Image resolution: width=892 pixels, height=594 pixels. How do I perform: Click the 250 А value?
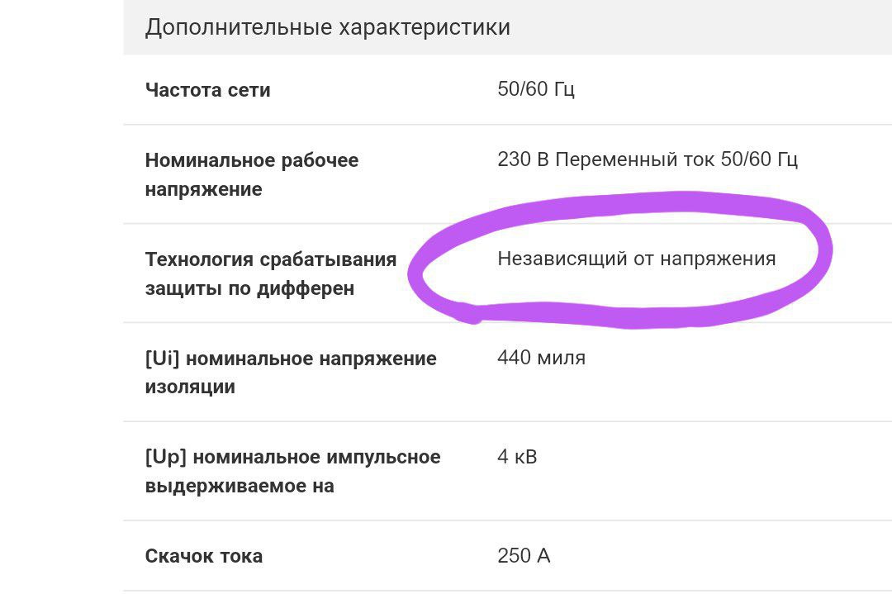524,556
